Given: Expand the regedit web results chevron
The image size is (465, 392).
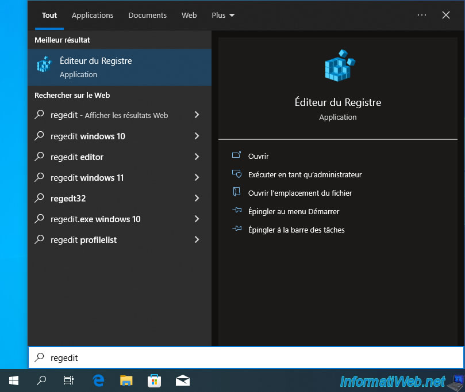Looking at the screenshot, I should pos(197,115).
